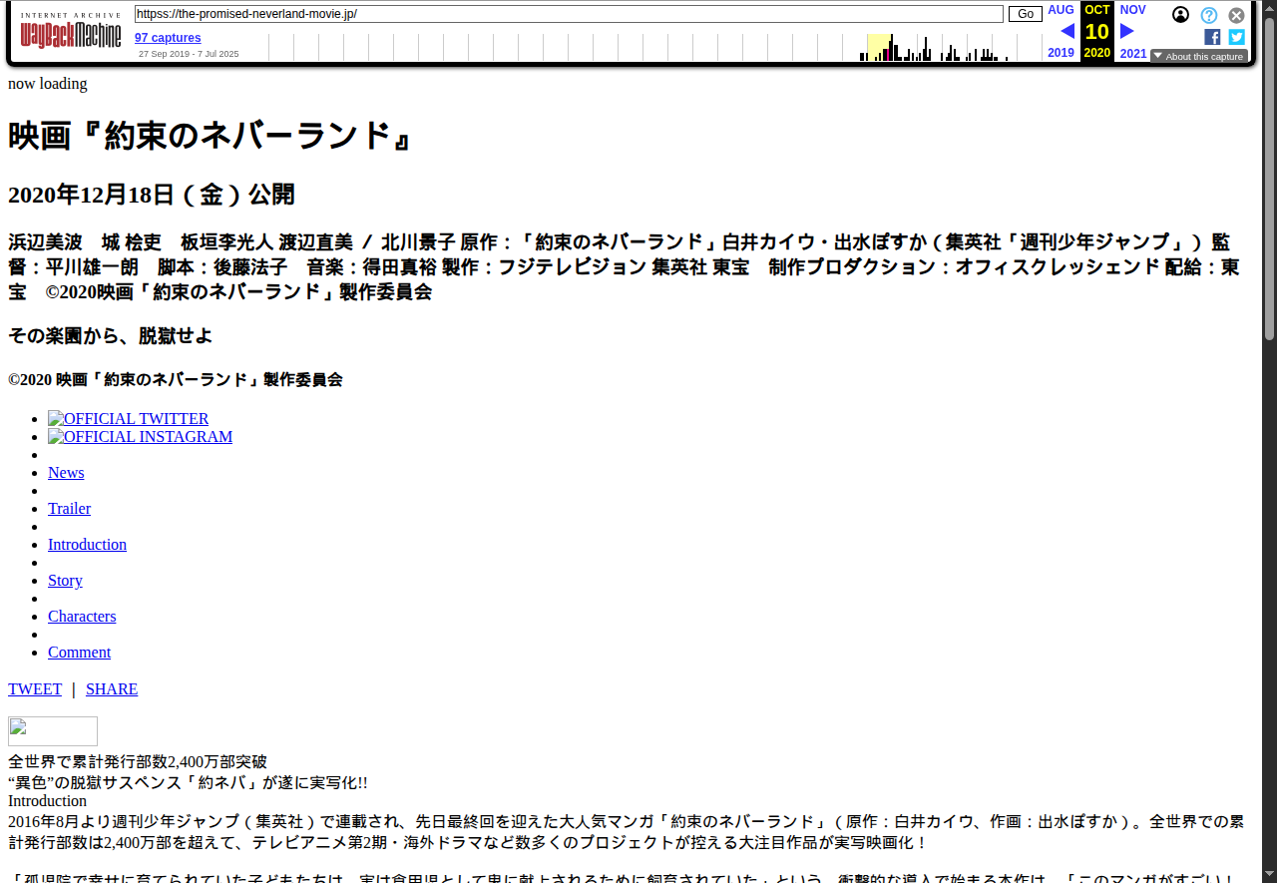Select the Characters menu item

point(82,617)
